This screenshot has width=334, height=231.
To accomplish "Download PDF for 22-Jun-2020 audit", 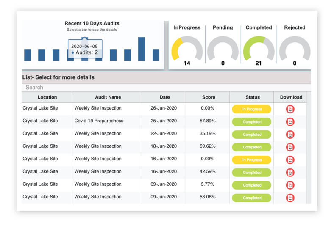I will 290,135.
